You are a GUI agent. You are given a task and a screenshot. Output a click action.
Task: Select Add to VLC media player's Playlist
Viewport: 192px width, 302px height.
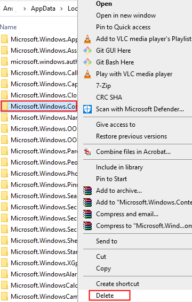click(143, 39)
